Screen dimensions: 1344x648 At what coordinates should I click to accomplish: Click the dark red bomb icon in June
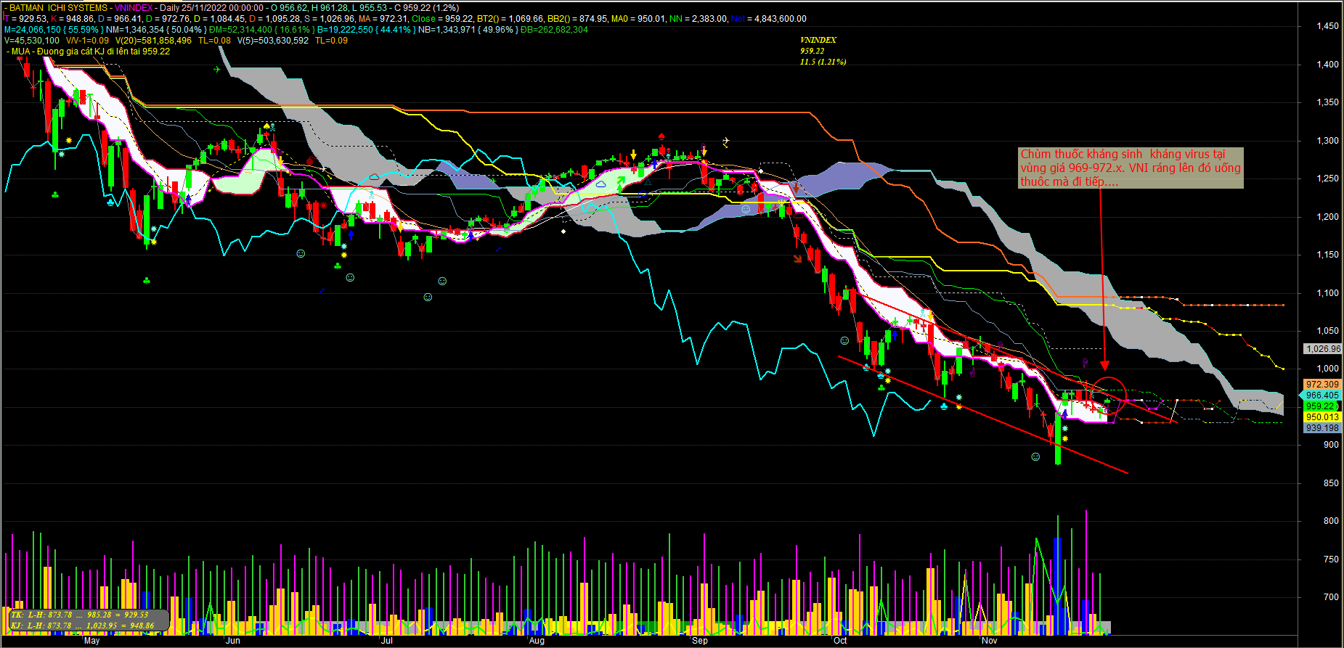tap(310, 161)
